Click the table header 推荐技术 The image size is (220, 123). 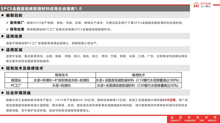[x=138, y=75]
